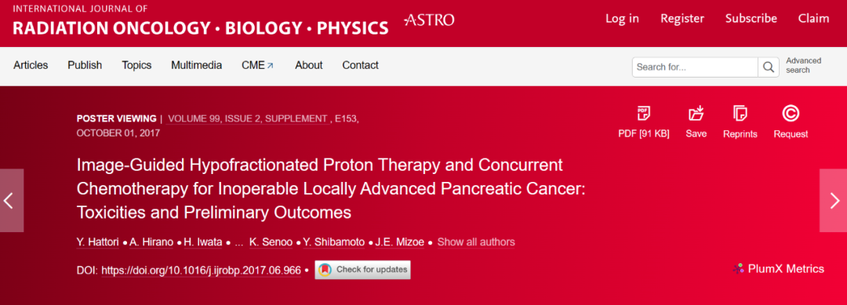Screen dimensions: 847x305
Task: Go to next article arrow
Action: 834,201
